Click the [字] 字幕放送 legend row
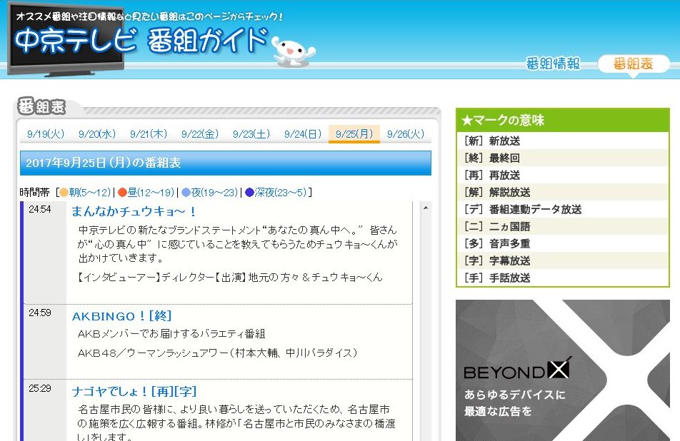This screenshot has height=441, width=680. [562, 260]
